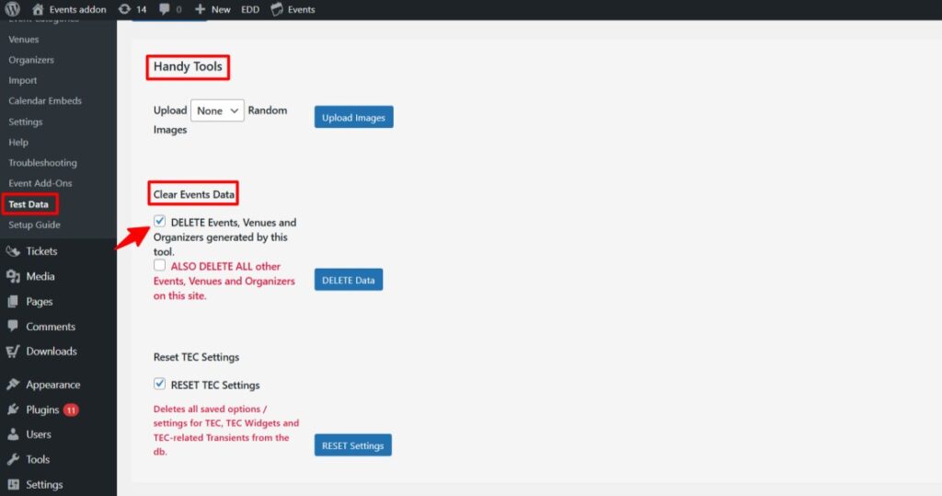The width and height of the screenshot is (942, 496).
Task: Click the plus New icon
Action: (x=200, y=9)
